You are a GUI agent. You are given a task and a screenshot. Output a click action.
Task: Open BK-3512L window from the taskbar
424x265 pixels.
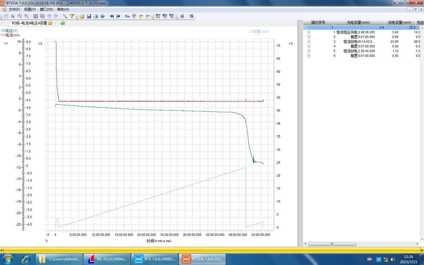coord(107,259)
